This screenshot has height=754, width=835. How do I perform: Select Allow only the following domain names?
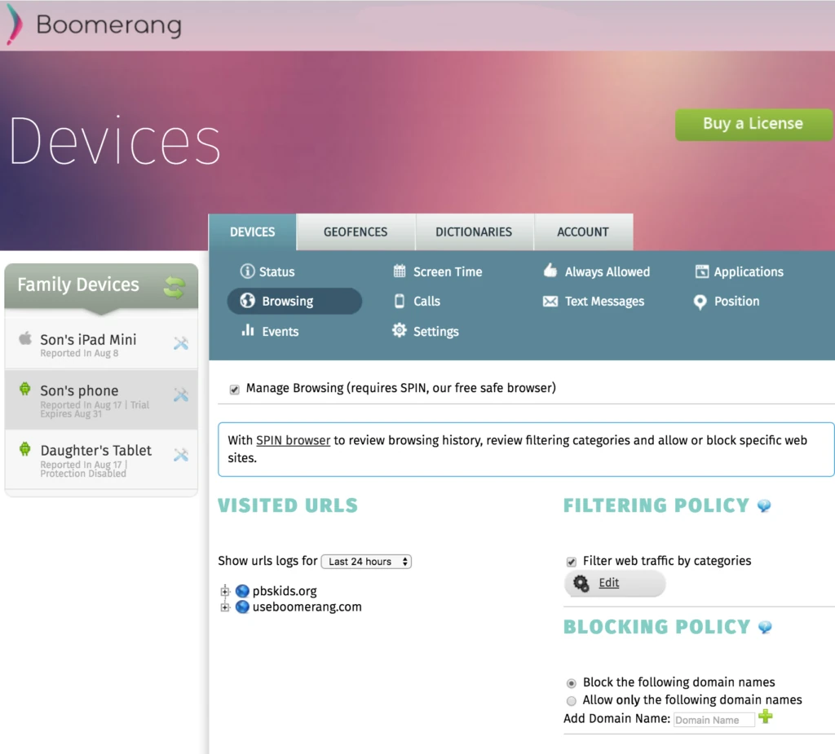[572, 700]
